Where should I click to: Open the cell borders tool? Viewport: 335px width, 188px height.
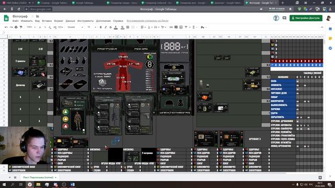click(128, 27)
